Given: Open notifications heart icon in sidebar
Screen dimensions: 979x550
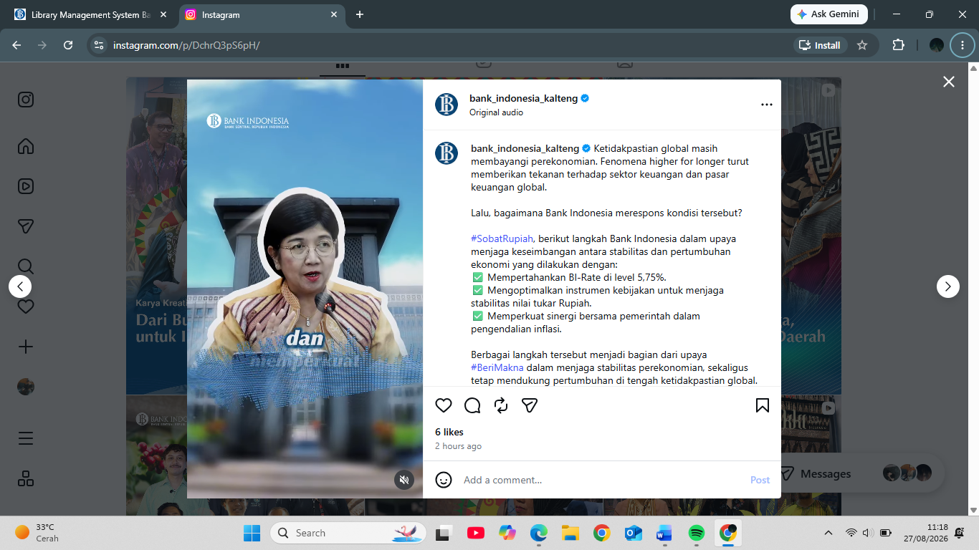Looking at the screenshot, I should [26, 307].
